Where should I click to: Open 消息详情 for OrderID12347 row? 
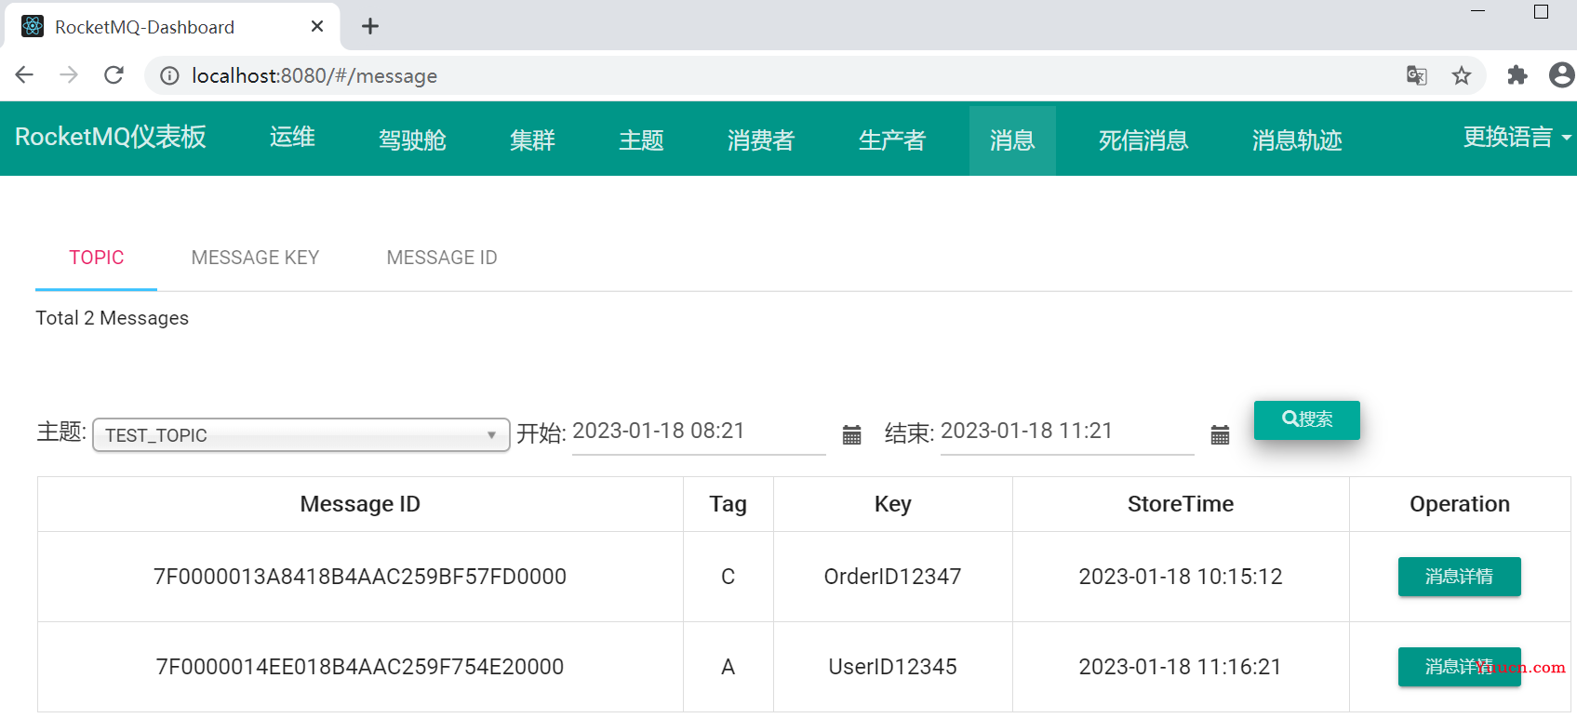(x=1459, y=577)
